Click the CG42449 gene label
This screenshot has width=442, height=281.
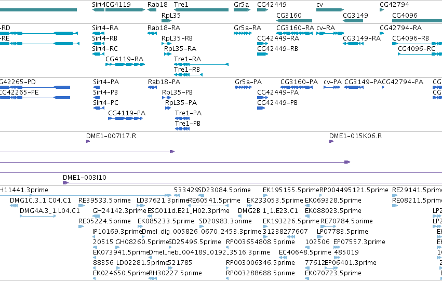click(272, 5)
